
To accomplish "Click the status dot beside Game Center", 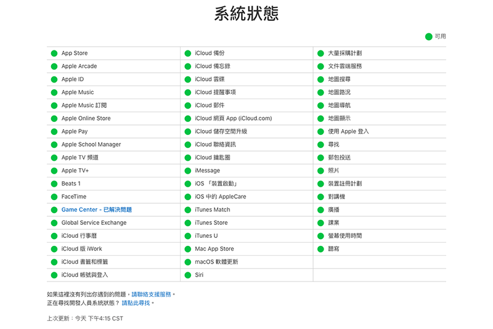I will click(x=54, y=210).
